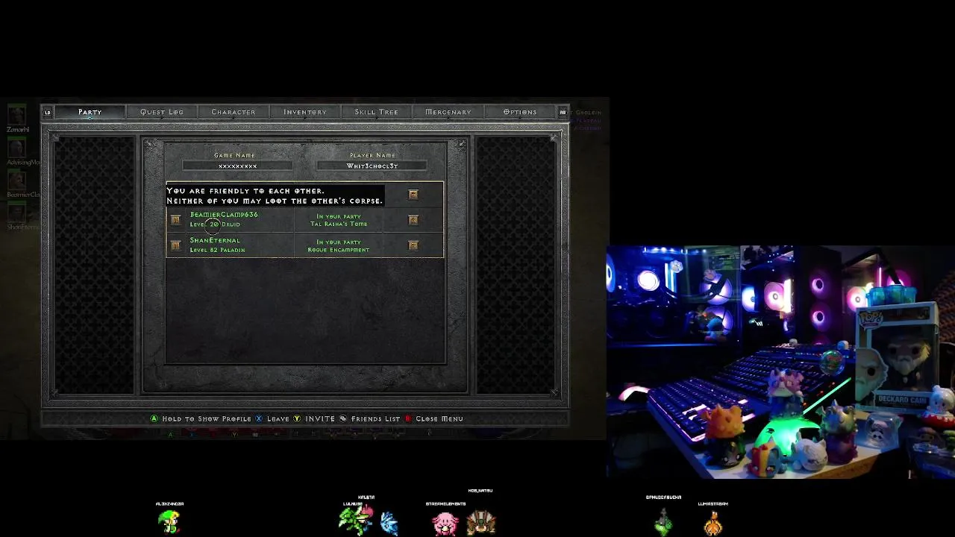The width and height of the screenshot is (955, 537).
Task: Select player name BeamierClamp636
Action: point(224,215)
